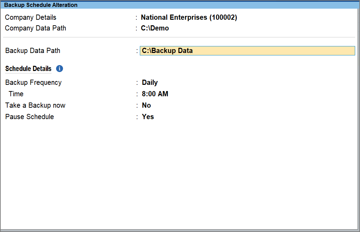Select company name National Enterprises (100002)
This screenshot has width=360, height=232.
pos(189,17)
